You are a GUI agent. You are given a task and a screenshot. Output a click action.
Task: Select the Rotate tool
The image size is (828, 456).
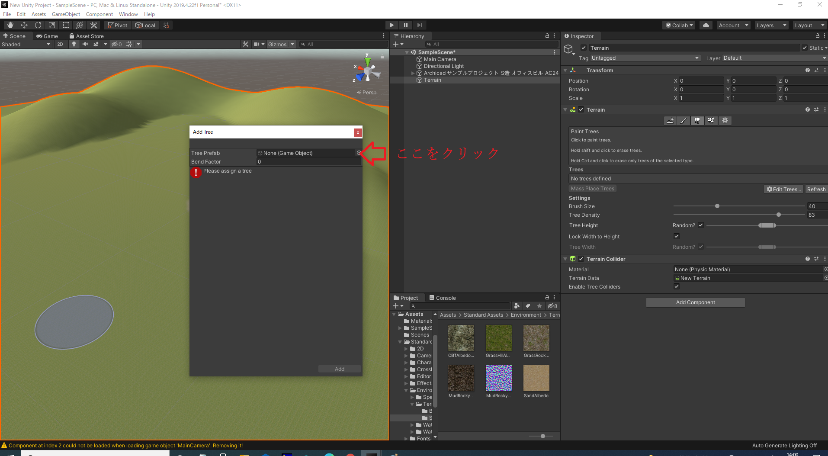click(38, 25)
